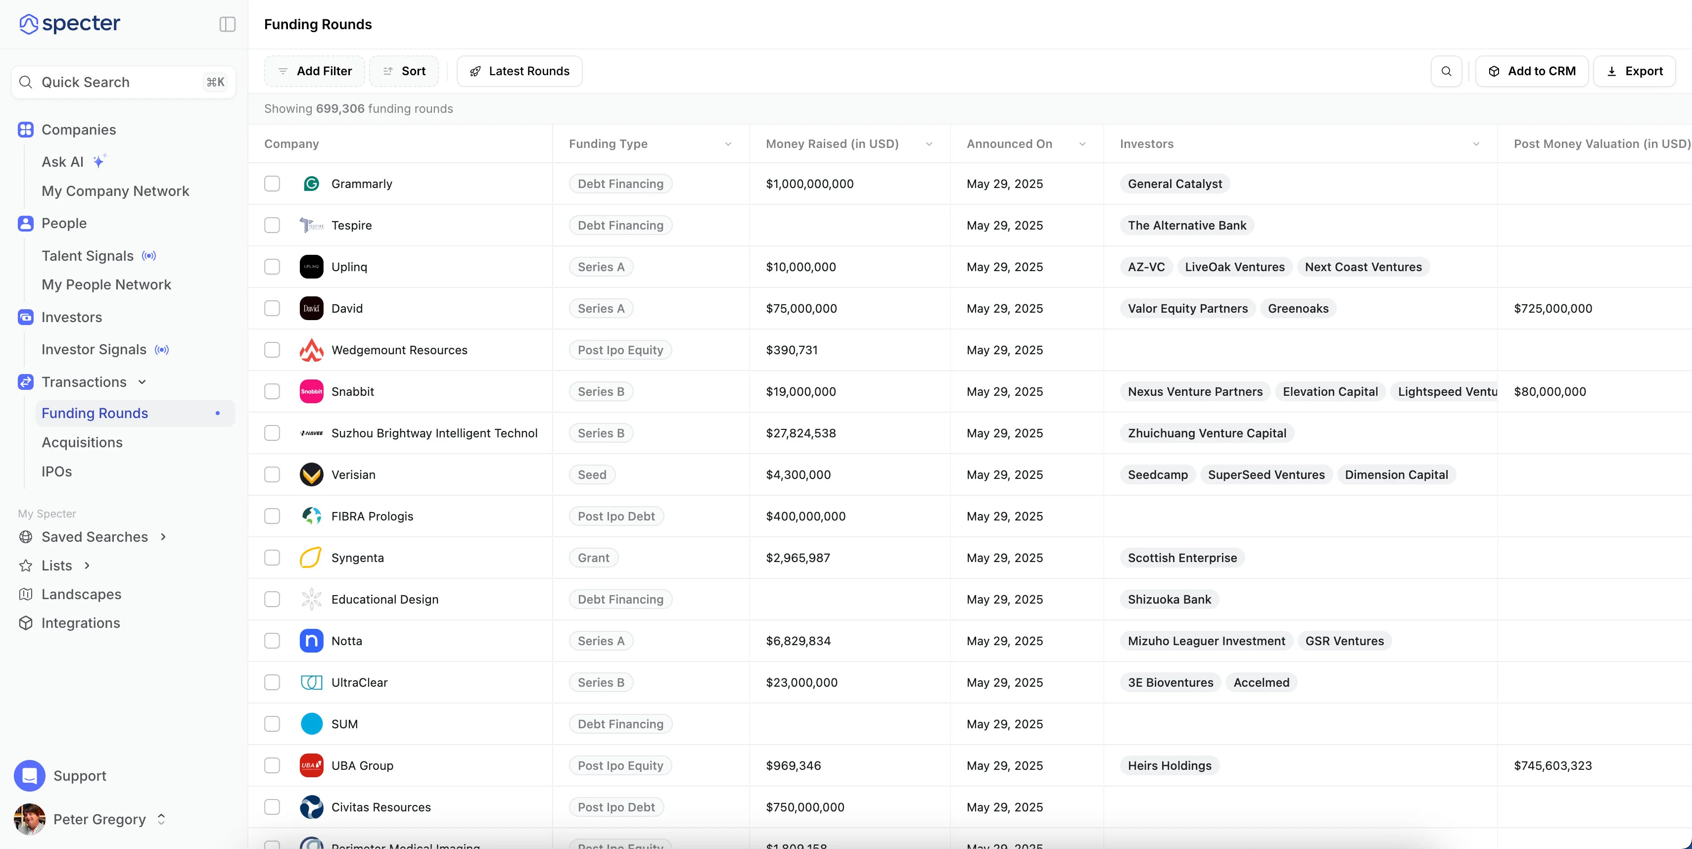Select the David row checkbox
The height and width of the screenshot is (849, 1692).
click(272, 309)
